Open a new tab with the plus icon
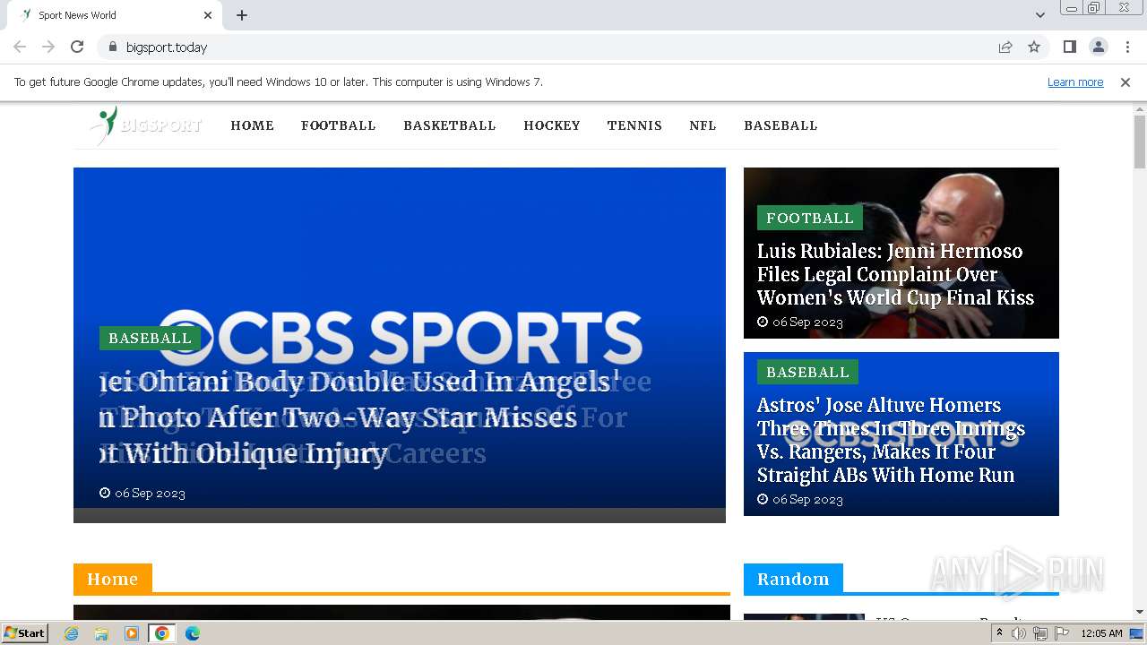1147x645 pixels. pos(242,15)
